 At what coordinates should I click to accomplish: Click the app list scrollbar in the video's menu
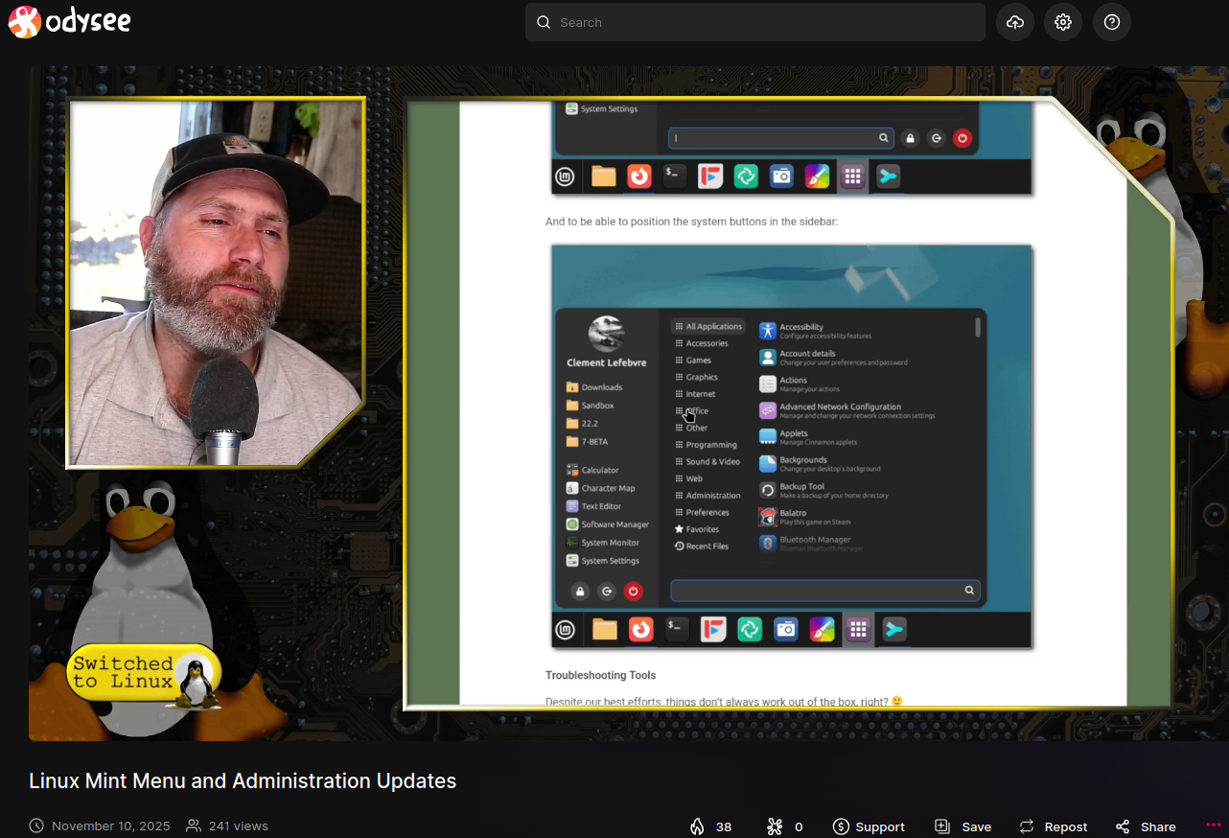[x=978, y=328]
